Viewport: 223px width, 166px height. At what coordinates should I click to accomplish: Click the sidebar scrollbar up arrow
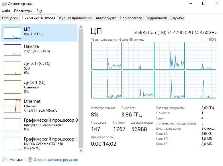(81, 27)
